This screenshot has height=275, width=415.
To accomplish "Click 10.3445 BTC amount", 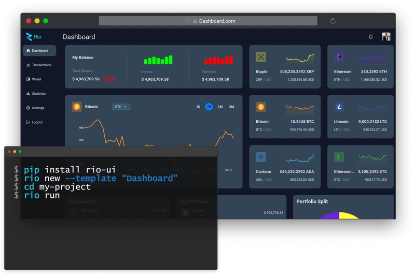I will click(302, 122).
